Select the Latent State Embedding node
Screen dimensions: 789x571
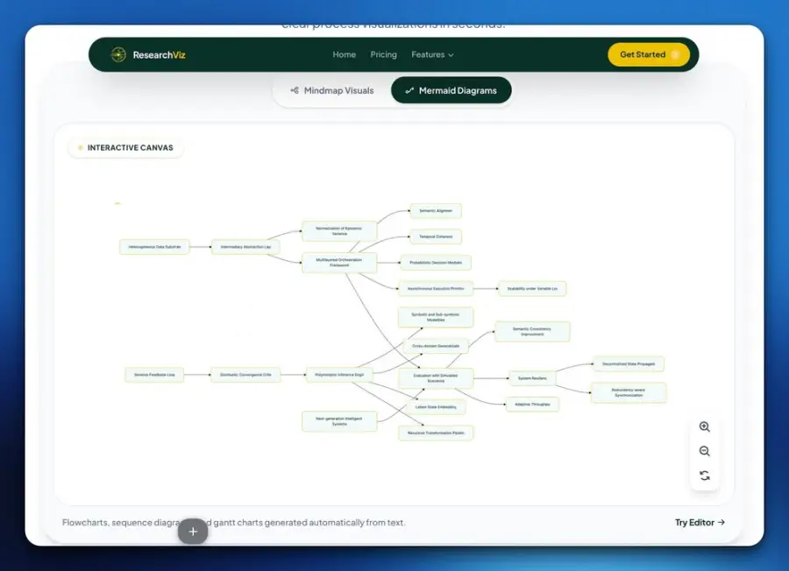(x=436, y=406)
